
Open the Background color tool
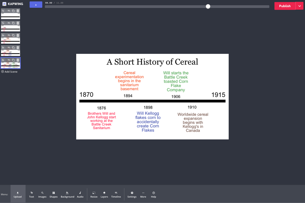(x=67, y=194)
